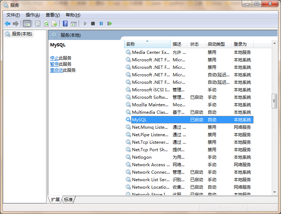
Task: Click gear icon beside Network Locatio...
Action: [128, 187]
